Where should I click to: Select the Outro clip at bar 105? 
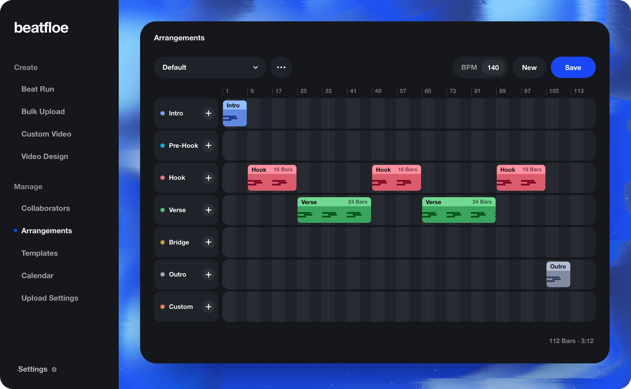(x=558, y=274)
